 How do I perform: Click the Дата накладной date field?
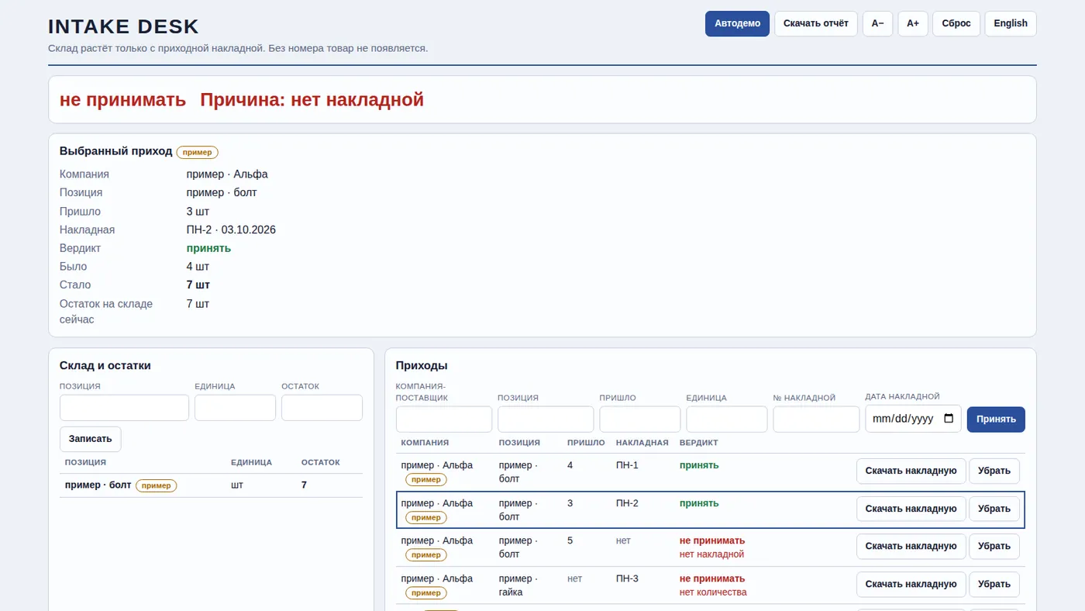click(913, 419)
